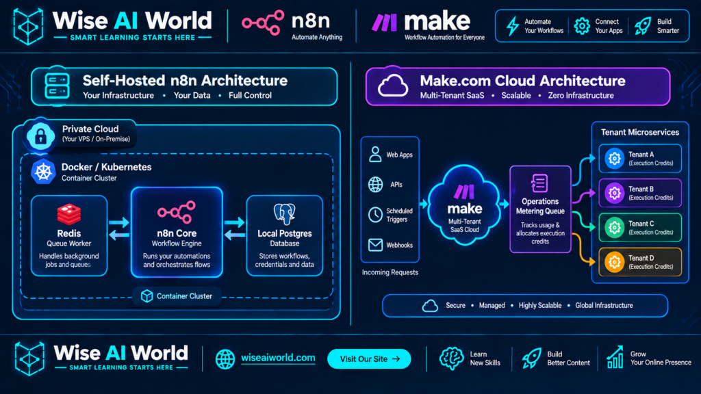The image size is (701, 394).
Task: Click the red Redis stack icon
Action: [69, 214]
